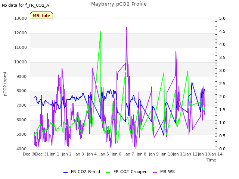This screenshot has width=239, height=179.
Task: Click the 8000 left axis label
Action: pyautogui.click(x=22, y=91)
